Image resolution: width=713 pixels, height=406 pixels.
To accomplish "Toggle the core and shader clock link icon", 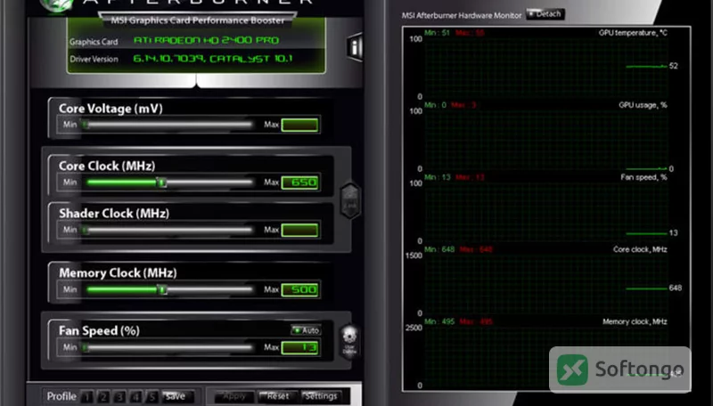I will tap(350, 200).
